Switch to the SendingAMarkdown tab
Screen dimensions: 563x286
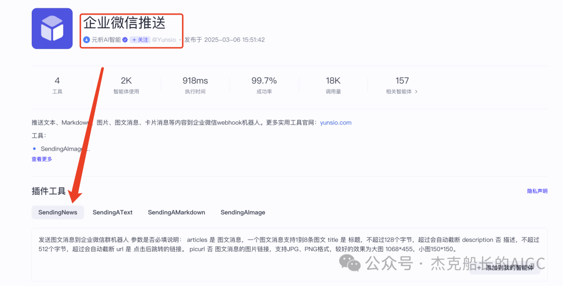(x=176, y=213)
